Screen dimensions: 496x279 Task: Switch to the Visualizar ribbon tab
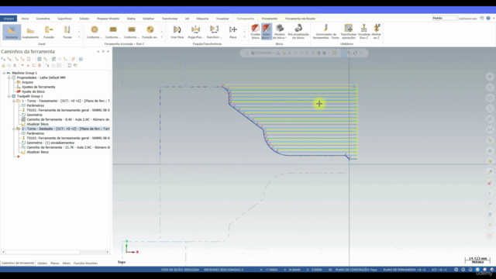(222, 19)
